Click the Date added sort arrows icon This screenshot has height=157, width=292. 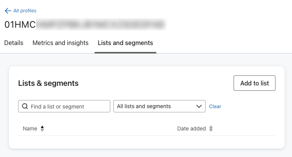211,129
